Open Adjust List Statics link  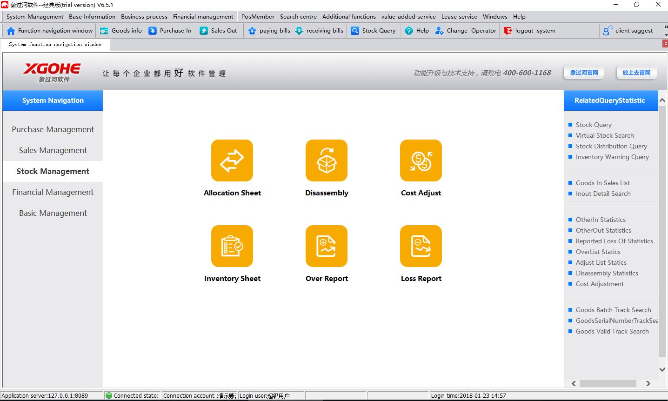[601, 262]
